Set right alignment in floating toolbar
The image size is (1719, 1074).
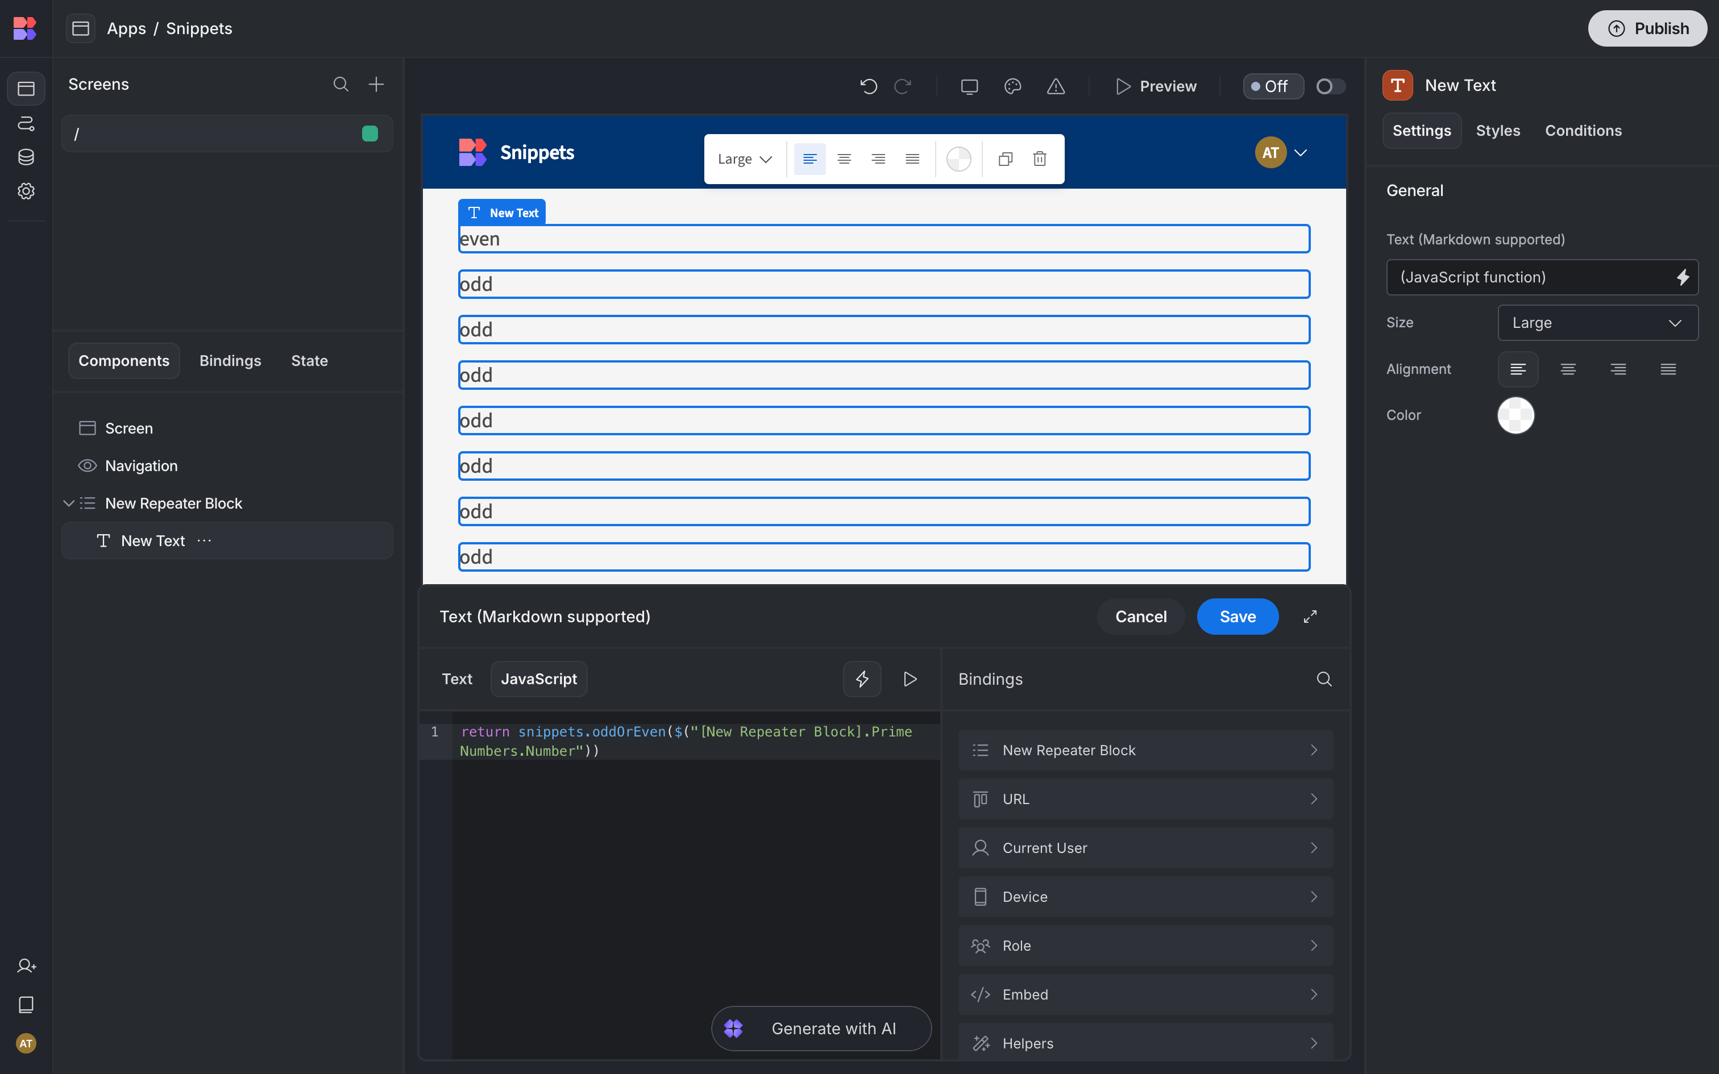point(878,159)
